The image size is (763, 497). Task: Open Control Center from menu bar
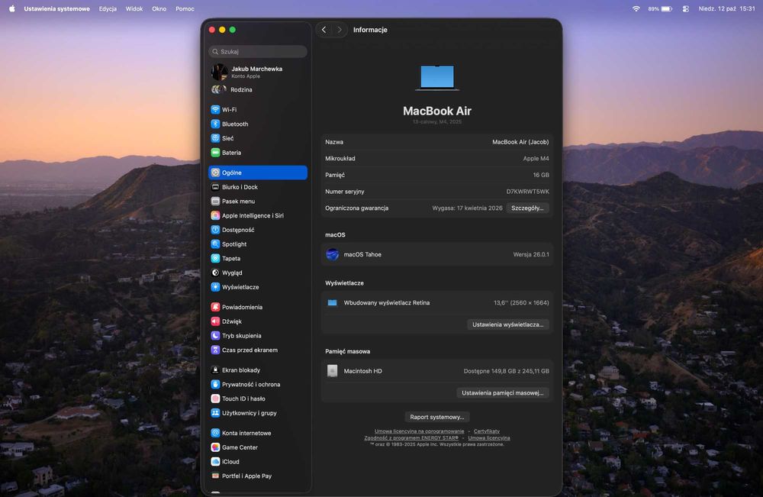point(686,8)
